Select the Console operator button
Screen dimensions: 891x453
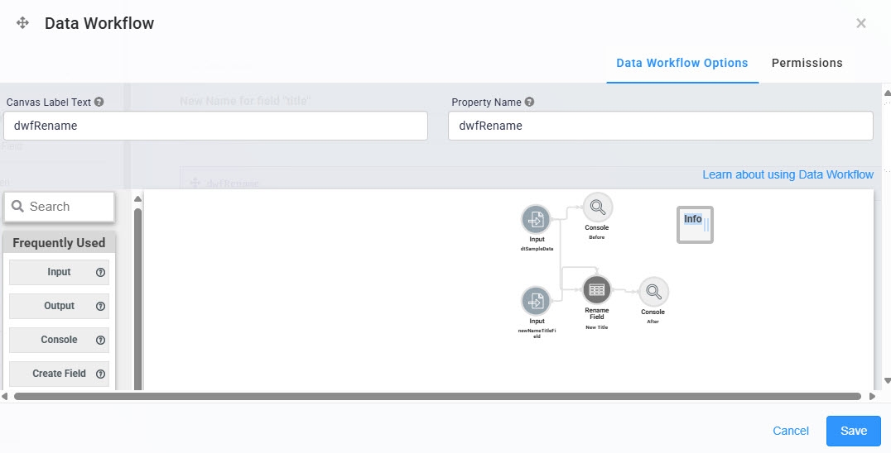(x=59, y=341)
